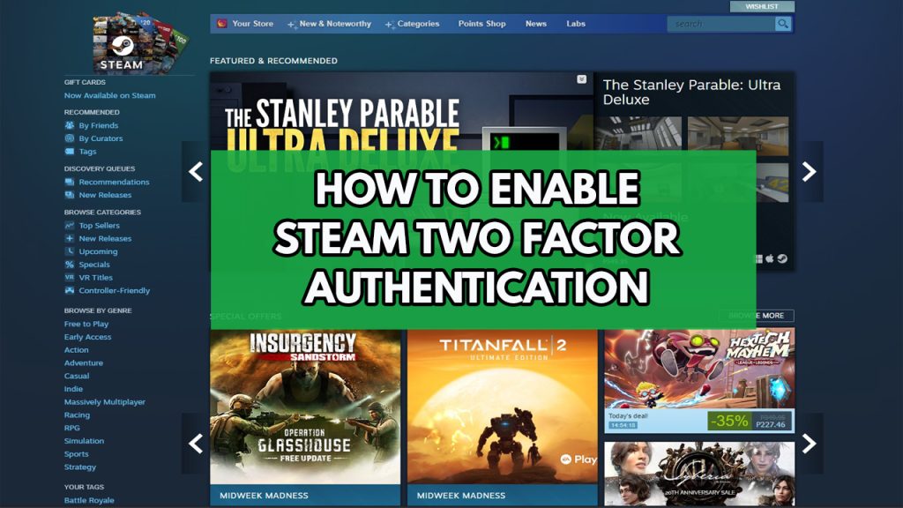
Task: Open the Syberia 20th Anniversary Sale banner
Action: coord(699,474)
